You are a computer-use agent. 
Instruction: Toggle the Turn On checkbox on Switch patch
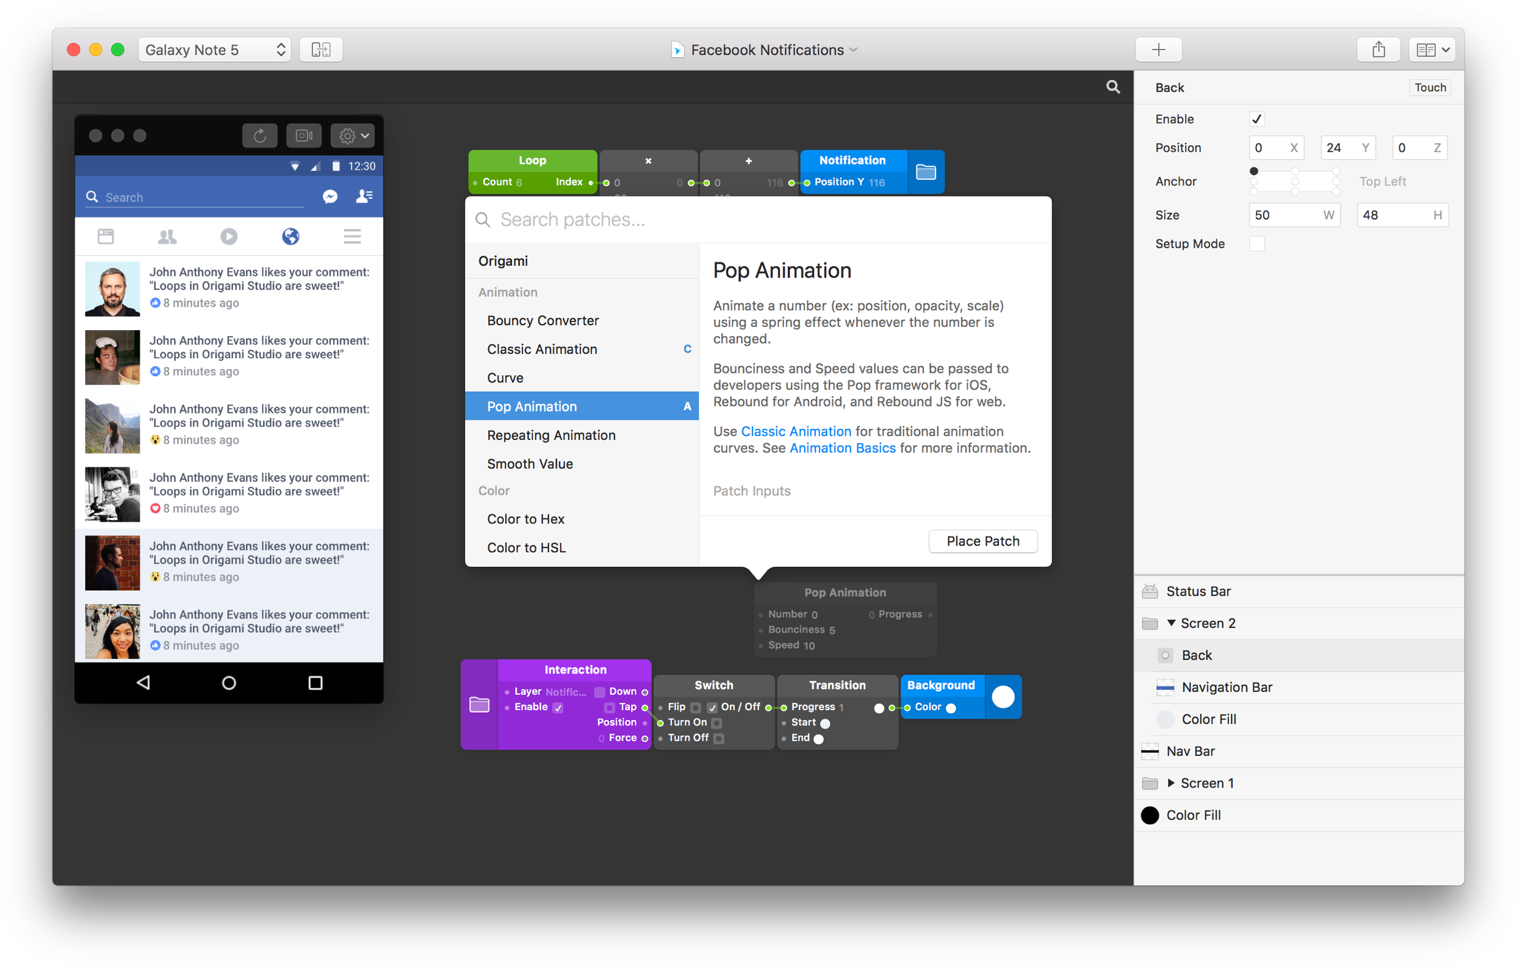coord(716,722)
